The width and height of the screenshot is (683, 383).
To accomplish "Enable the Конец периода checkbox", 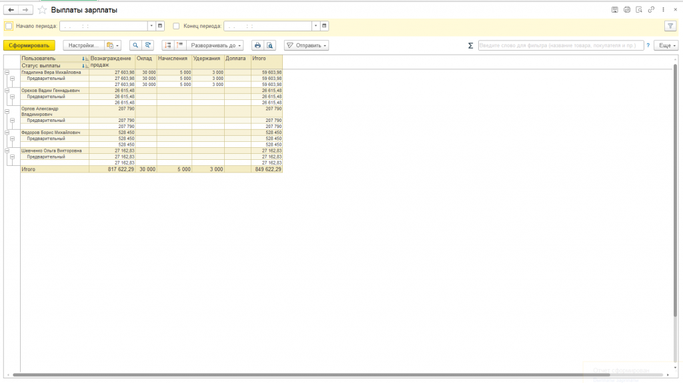I will [x=176, y=26].
